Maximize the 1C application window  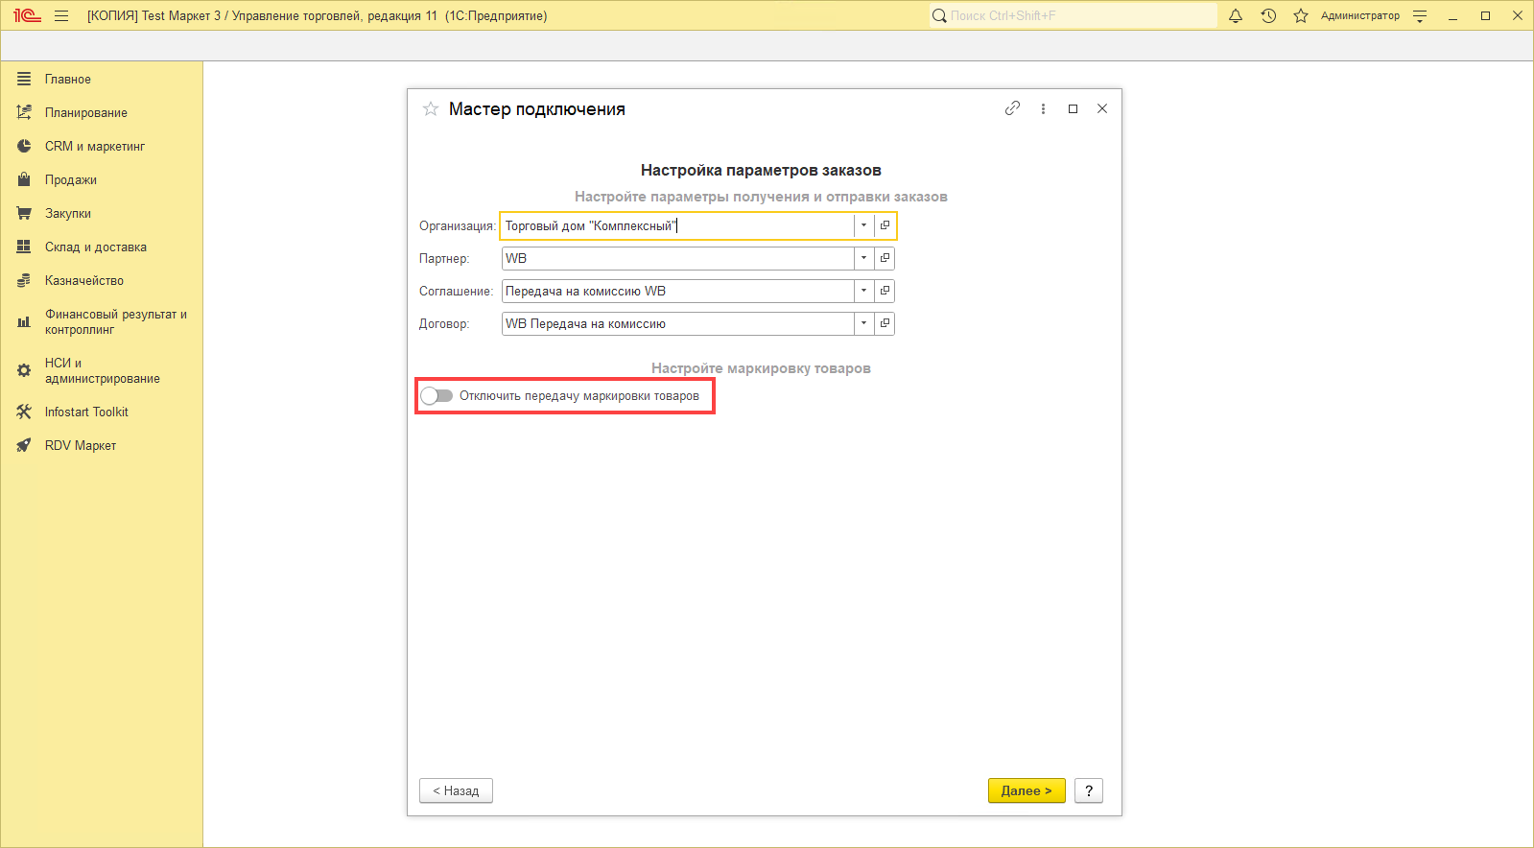point(1485,15)
